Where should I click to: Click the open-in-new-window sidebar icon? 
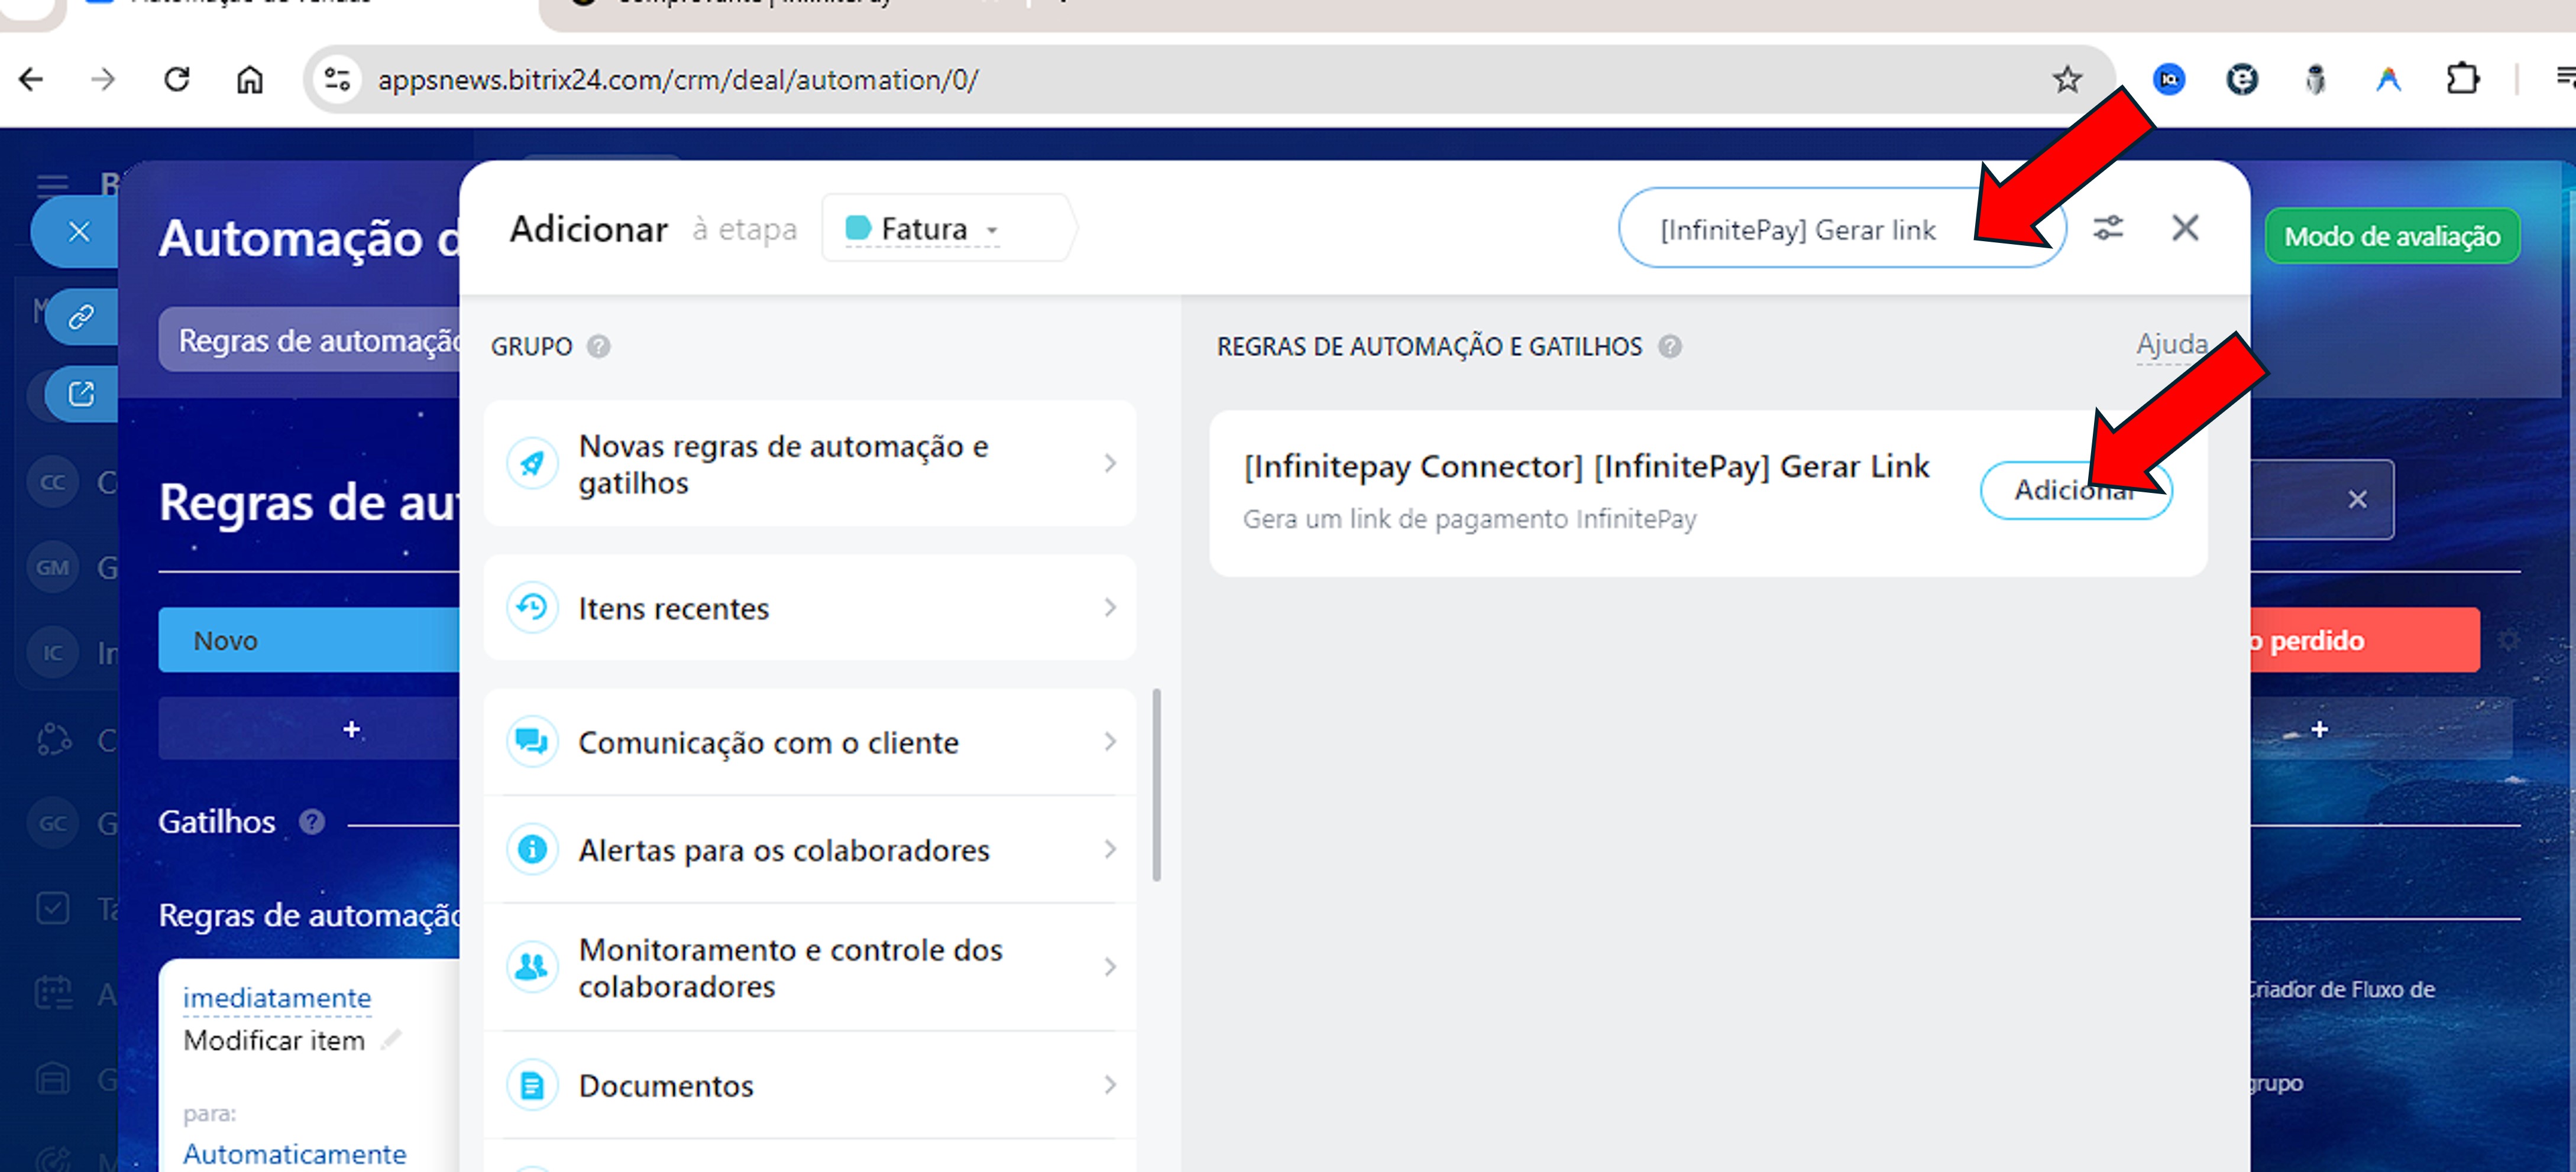[81, 394]
